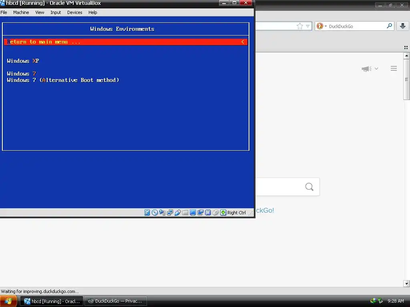Viewport: 410px width, 307px height.
Task: Select 'Return to main menu ...' entry
Action: 126,42
